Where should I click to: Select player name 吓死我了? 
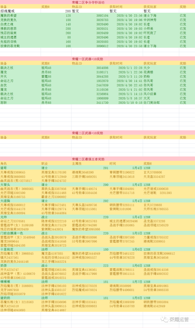pos(150,33)
